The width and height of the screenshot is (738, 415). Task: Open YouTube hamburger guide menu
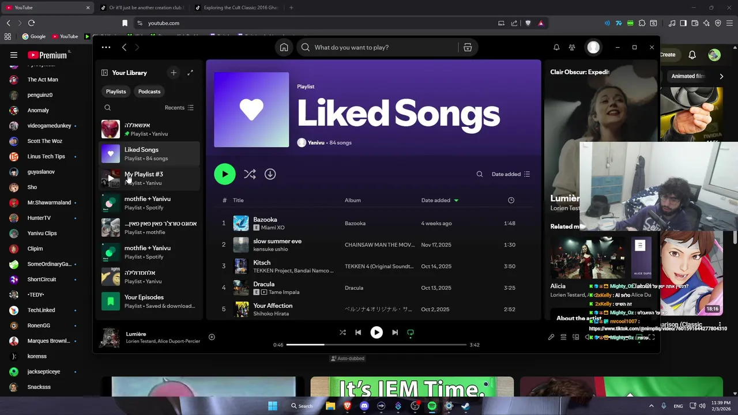point(14,55)
